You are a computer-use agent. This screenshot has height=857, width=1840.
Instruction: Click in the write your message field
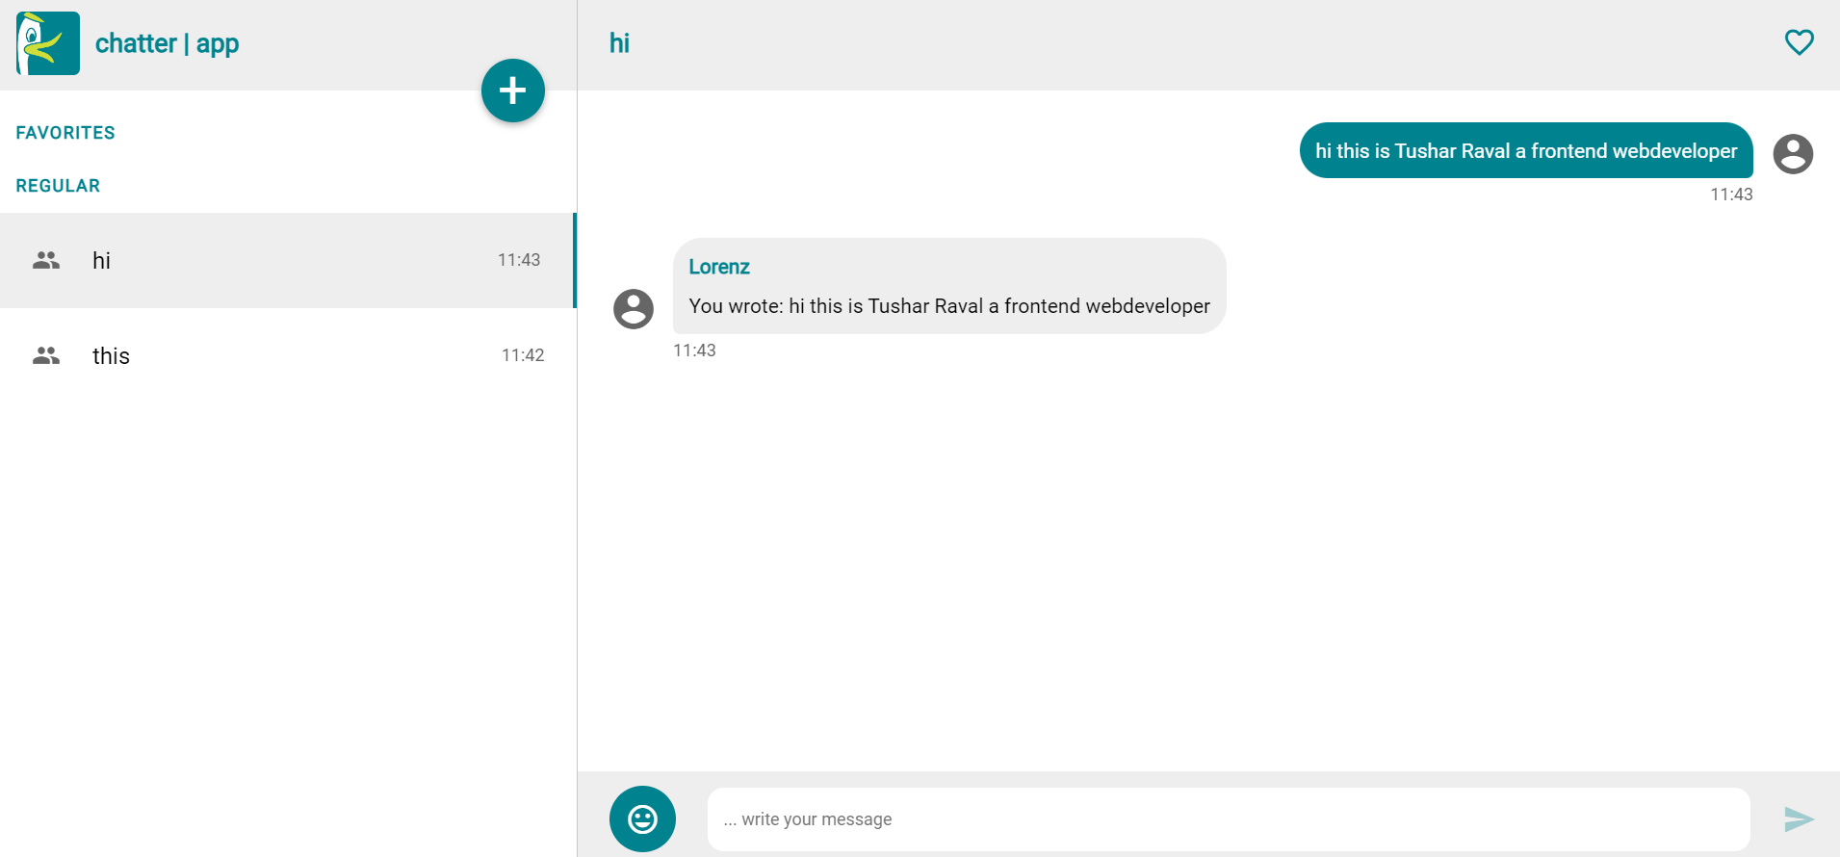tap(1228, 819)
